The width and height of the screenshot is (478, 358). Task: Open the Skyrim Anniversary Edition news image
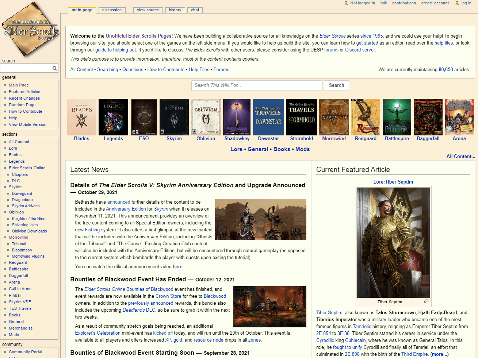tap(261, 219)
